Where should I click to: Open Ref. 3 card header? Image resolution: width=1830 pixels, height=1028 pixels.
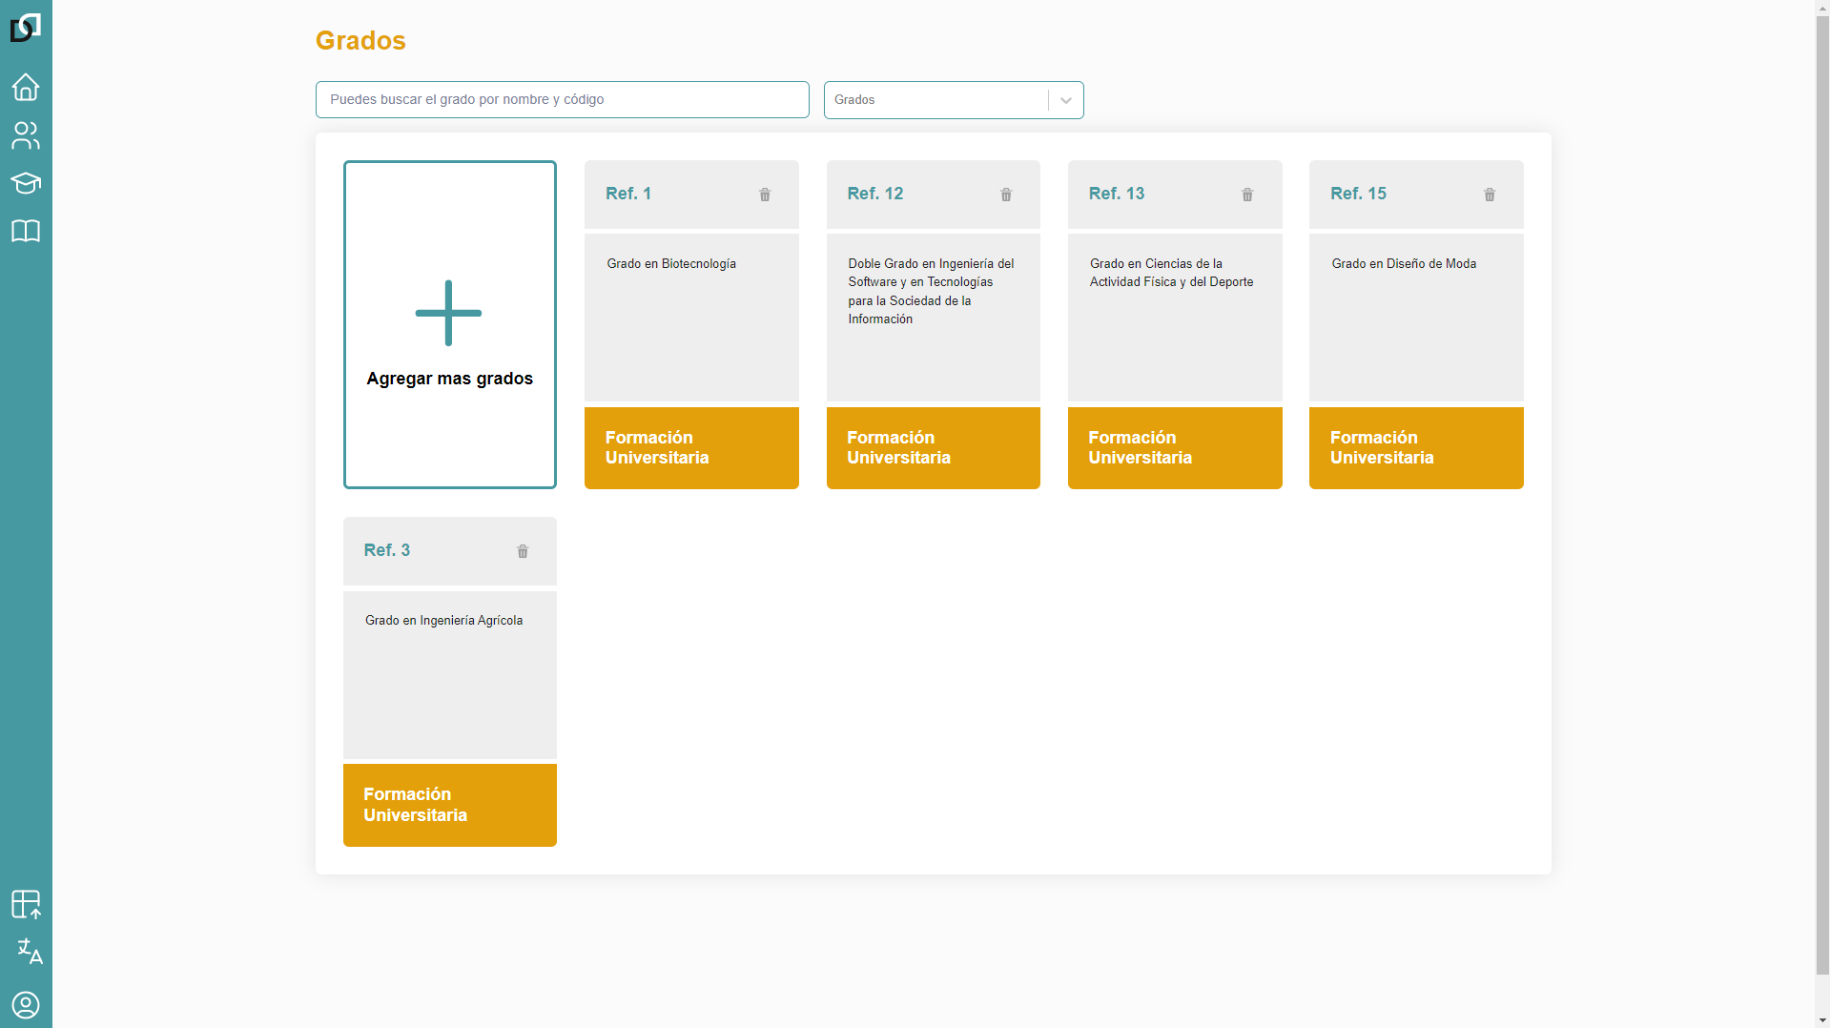point(450,551)
